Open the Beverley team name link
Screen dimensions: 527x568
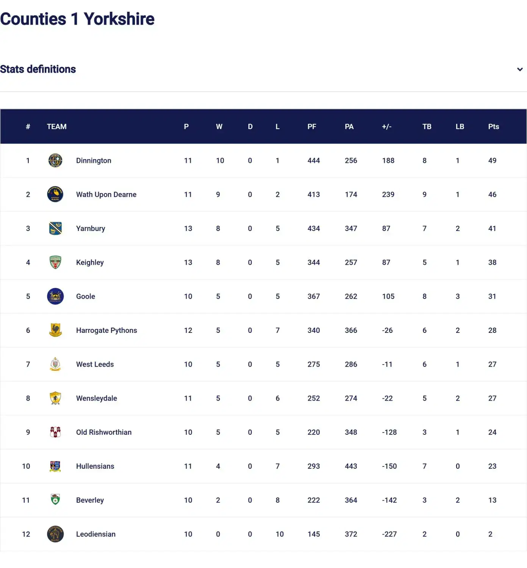90,500
